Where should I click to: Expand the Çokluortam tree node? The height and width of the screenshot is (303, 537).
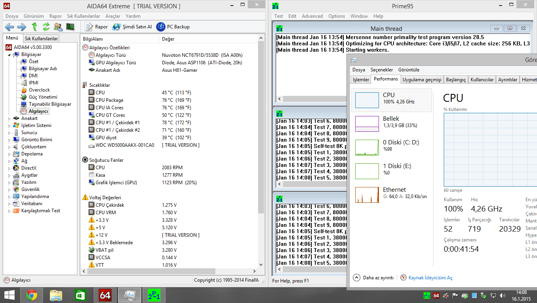coord(10,147)
